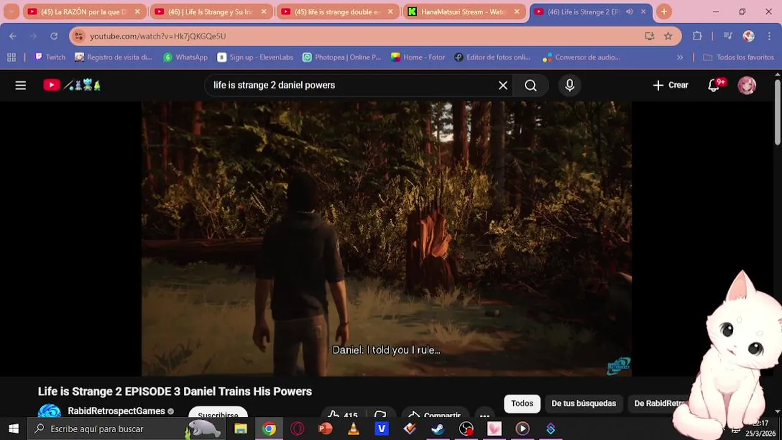Open the Chrome three-dot menu
This screenshot has height=440, width=782.
pyautogui.click(x=769, y=36)
